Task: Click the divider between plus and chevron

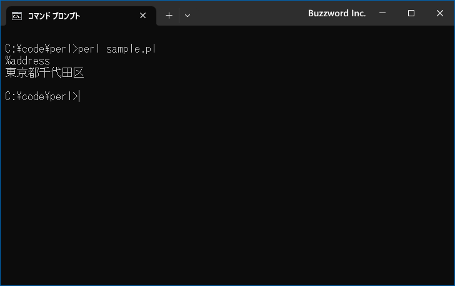Action: [179, 16]
